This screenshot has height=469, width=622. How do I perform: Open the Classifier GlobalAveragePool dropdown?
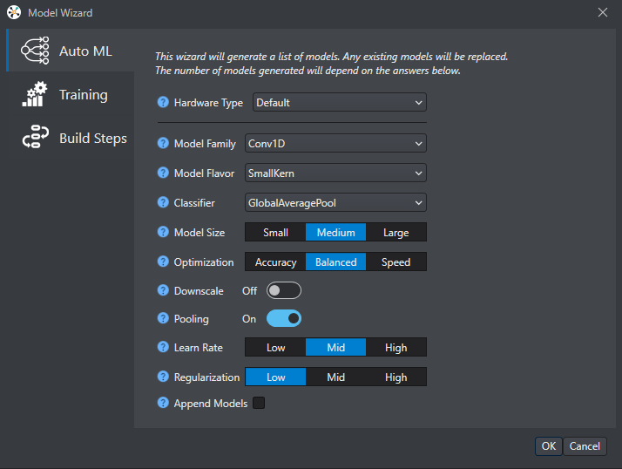point(335,203)
